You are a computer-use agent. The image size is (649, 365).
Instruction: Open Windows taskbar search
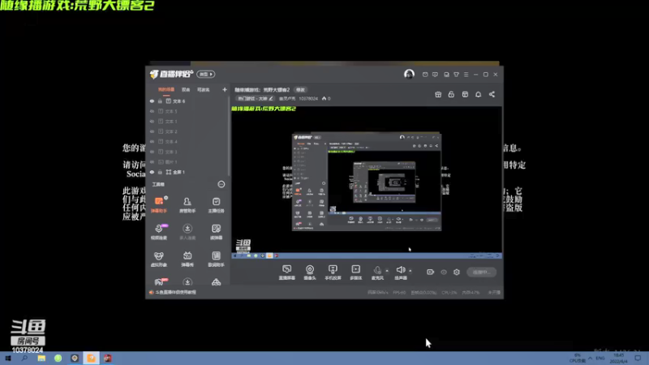click(x=24, y=359)
